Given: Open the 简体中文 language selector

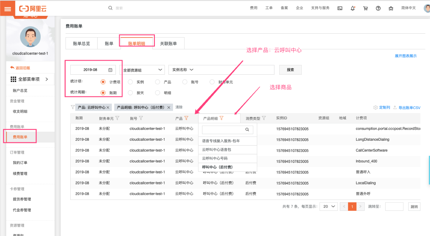Looking at the screenshot, I should click(408, 8).
